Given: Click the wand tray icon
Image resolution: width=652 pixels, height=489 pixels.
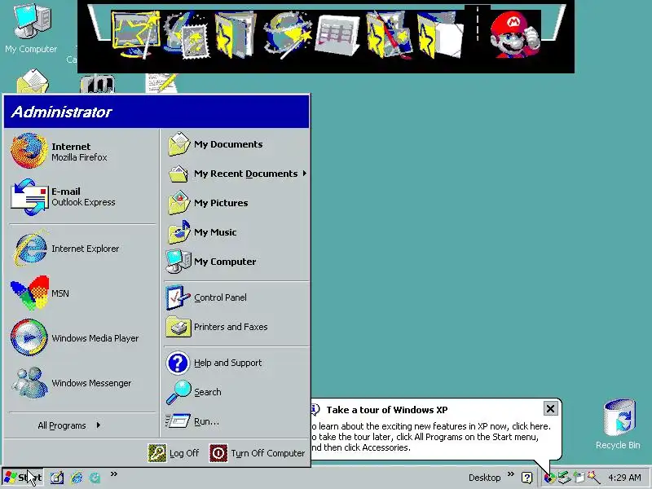Looking at the screenshot, I should pos(593,478).
